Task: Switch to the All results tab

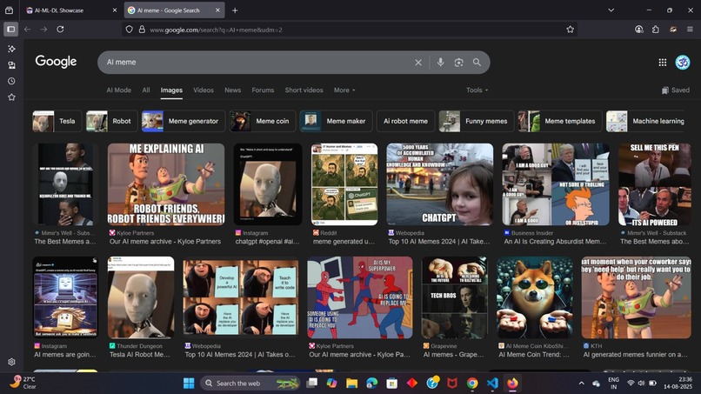Action: click(x=146, y=90)
